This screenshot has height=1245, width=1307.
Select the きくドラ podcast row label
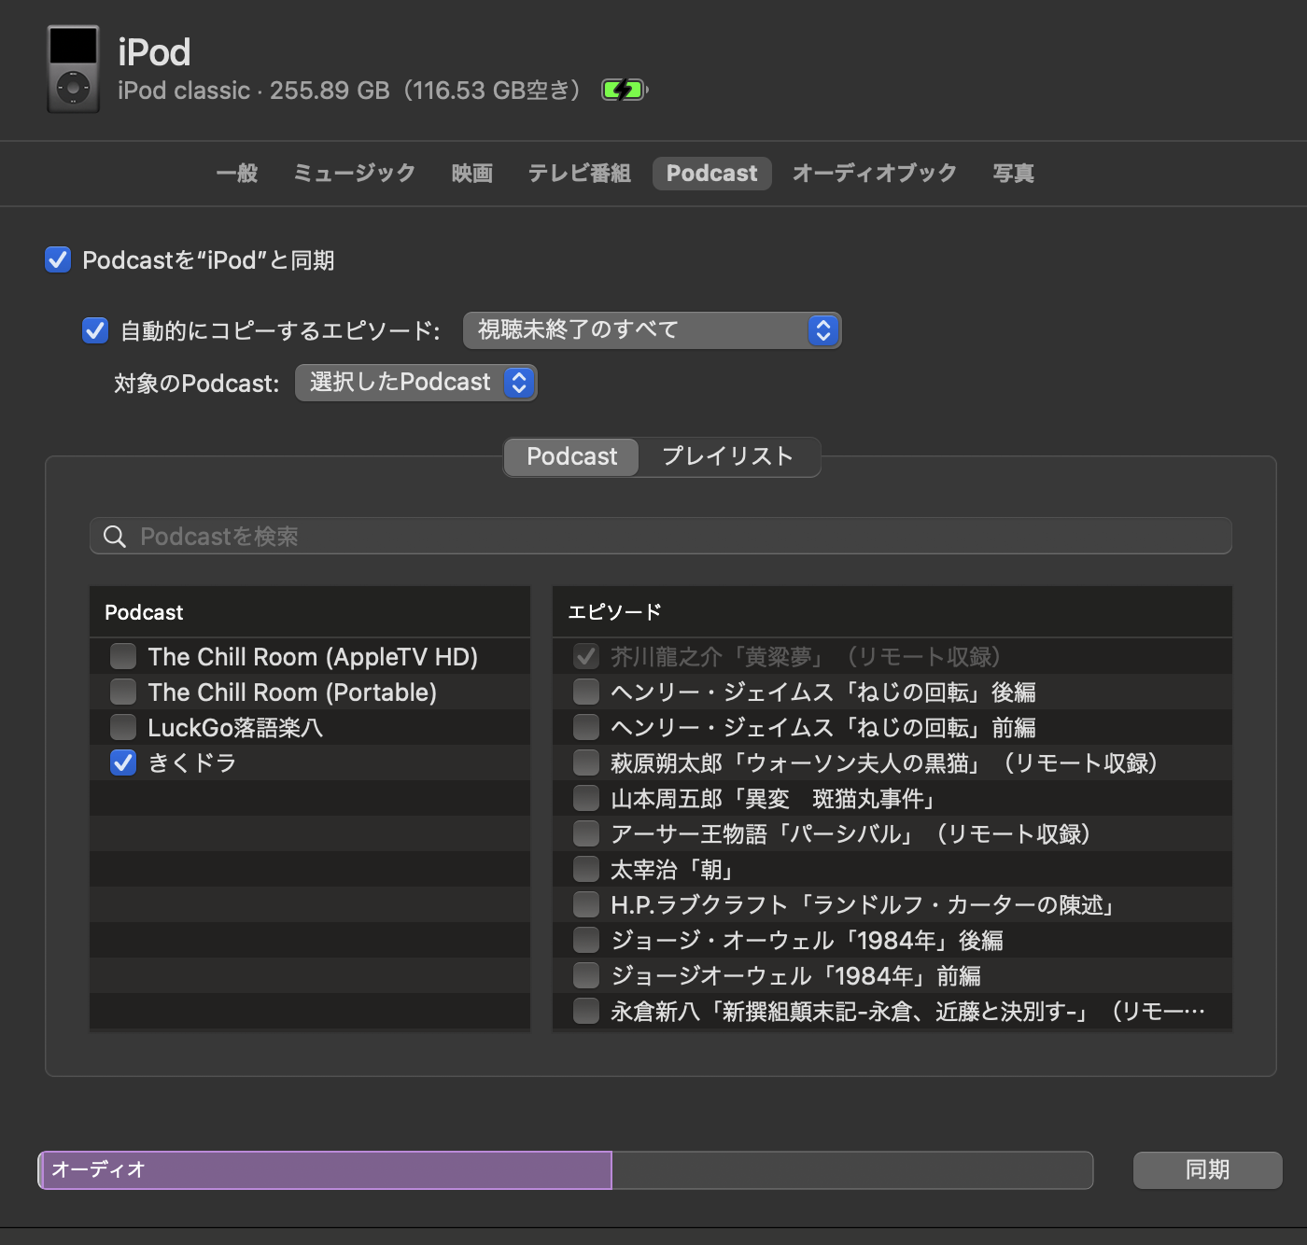point(192,763)
